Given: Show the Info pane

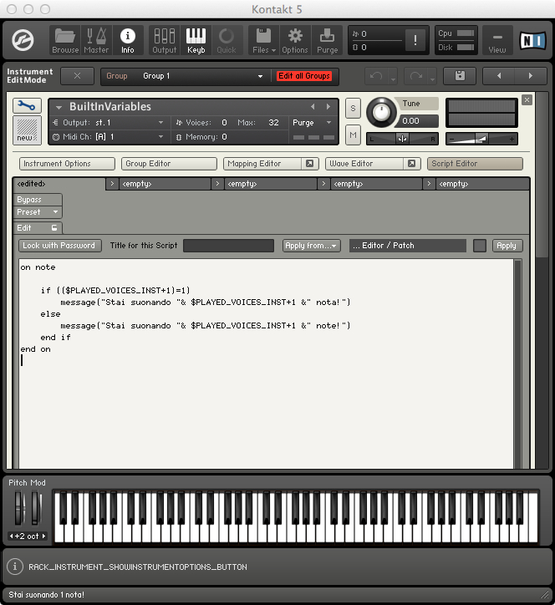Looking at the screenshot, I should (x=127, y=40).
